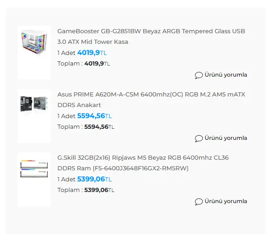Screen dimensions: 278x234
Task: Click the blue 5399,06TL unit price
Action: (x=95, y=179)
